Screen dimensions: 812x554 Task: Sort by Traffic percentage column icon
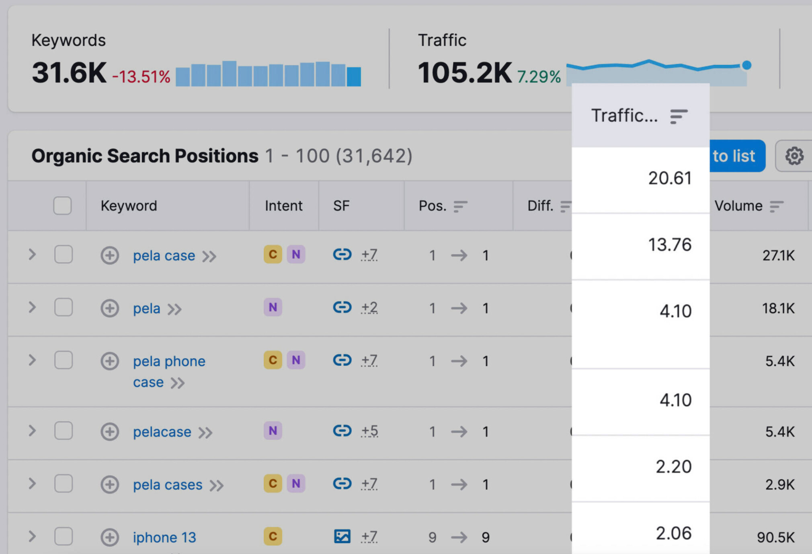[679, 116]
